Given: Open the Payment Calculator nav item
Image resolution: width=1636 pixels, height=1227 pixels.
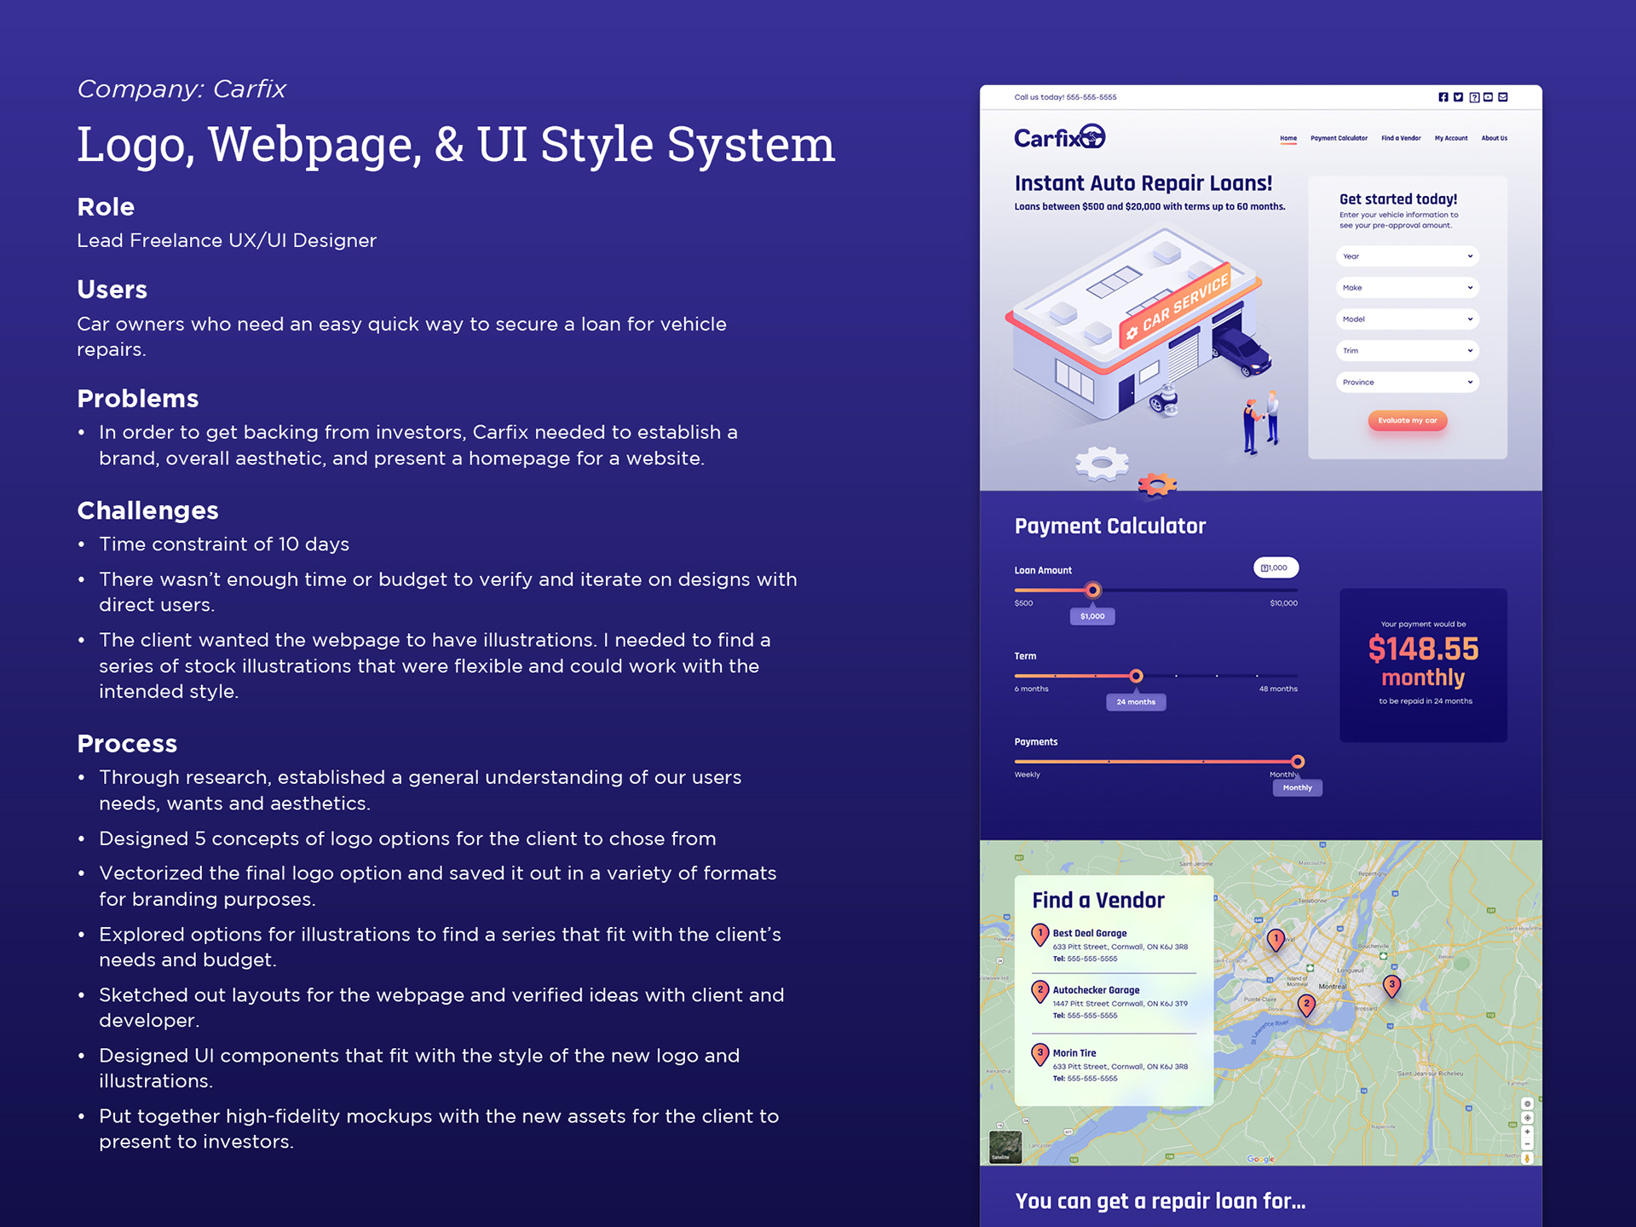Looking at the screenshot, I should (1339, 138).
